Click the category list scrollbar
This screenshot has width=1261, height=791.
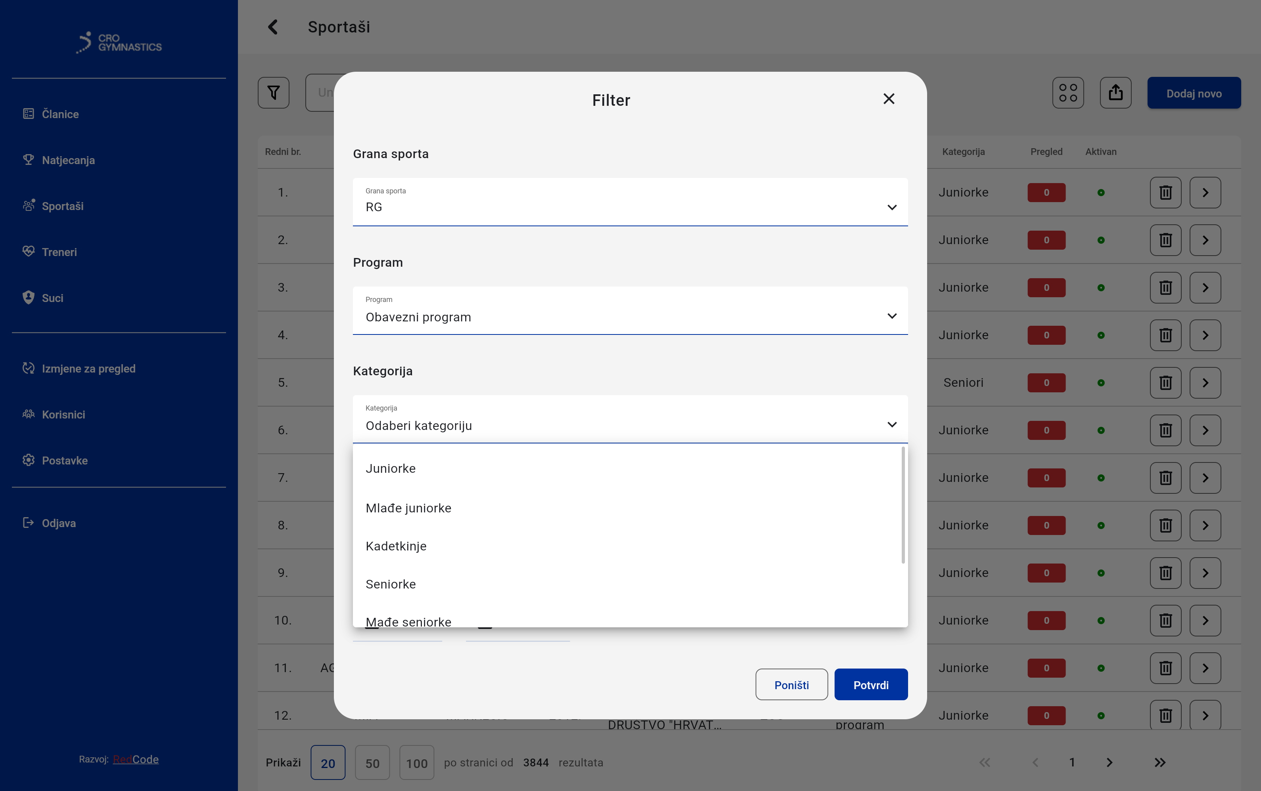click(903, 505)
